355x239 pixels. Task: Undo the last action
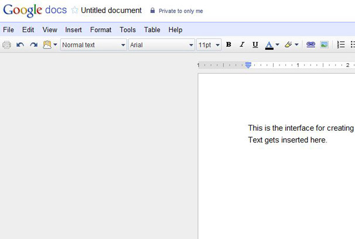click(x=21, y=45)
